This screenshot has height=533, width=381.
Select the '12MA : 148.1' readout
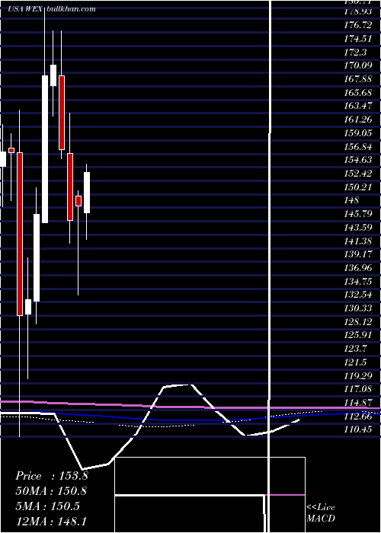point(51,521)
